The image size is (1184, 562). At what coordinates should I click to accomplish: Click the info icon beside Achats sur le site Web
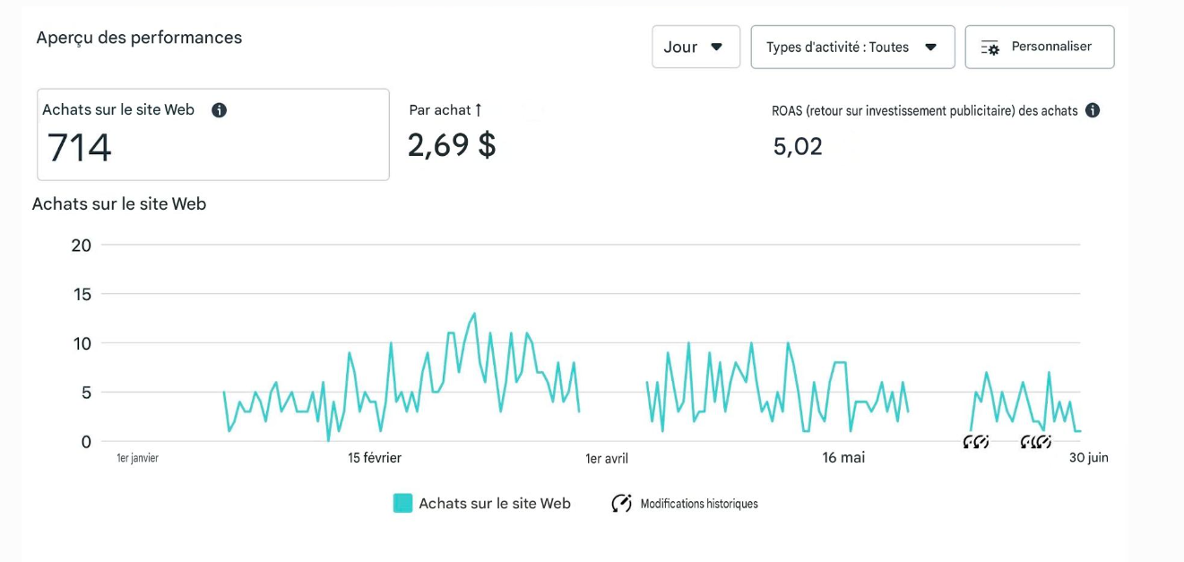(x=219, y=110)
